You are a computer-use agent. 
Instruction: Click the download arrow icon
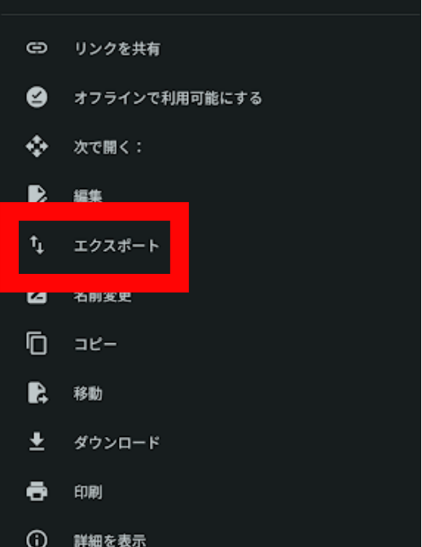(x=37, y=442)
